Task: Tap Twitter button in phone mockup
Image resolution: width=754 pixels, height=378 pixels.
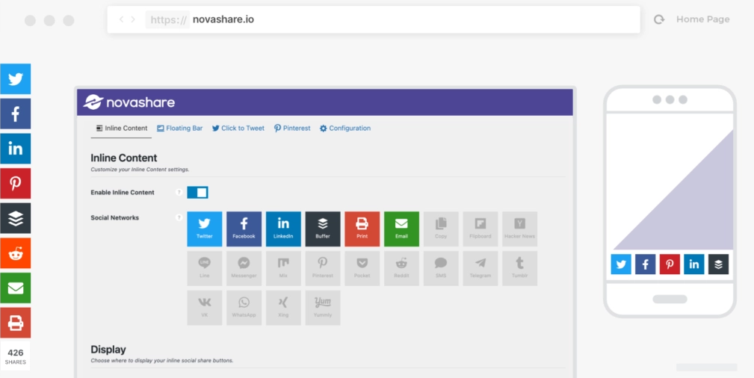Action: click(621, 264)
